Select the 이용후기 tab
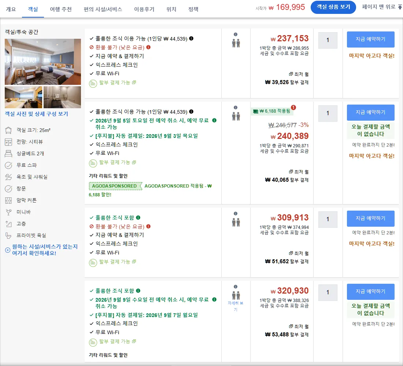The height and width of the screenshot is (366, 403). click(144, 9)
